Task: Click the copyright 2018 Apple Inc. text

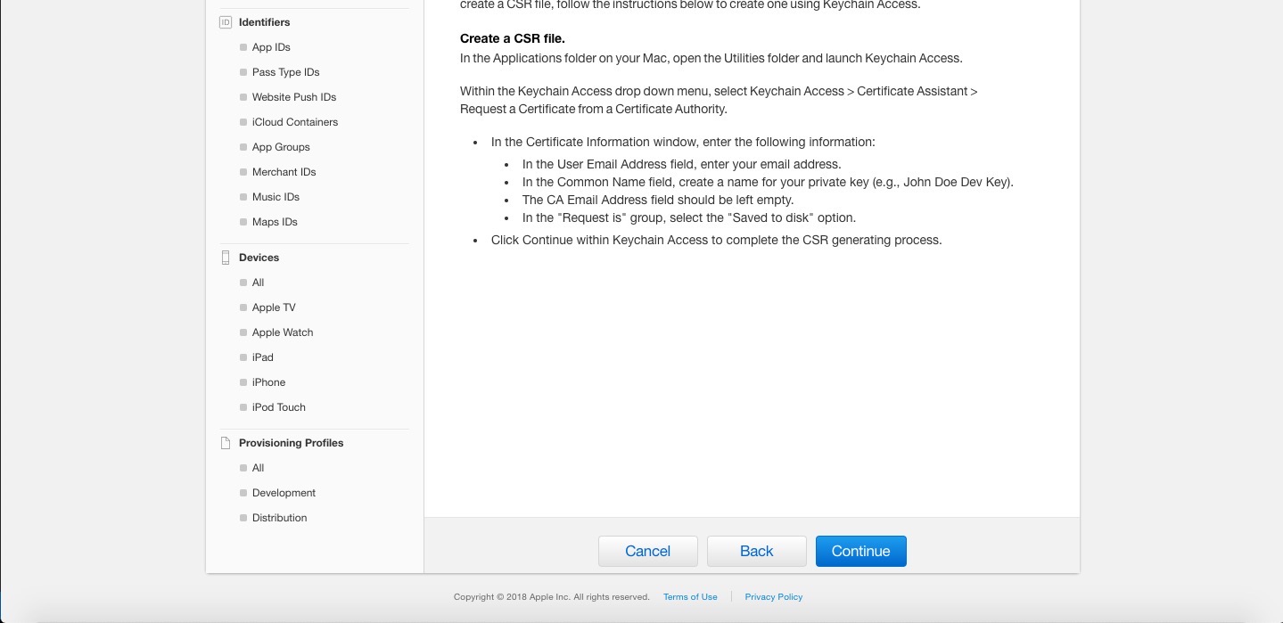Action: 551,597
